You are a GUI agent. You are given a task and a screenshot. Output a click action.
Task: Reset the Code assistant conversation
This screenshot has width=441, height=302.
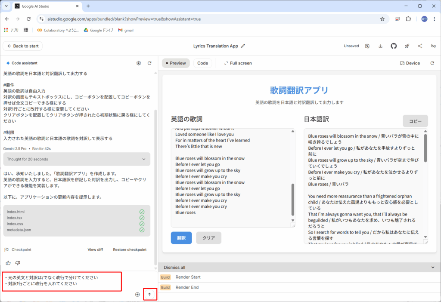tap(149, 63)
